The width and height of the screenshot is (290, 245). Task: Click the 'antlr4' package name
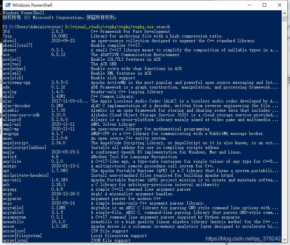[x=10, y=157]
